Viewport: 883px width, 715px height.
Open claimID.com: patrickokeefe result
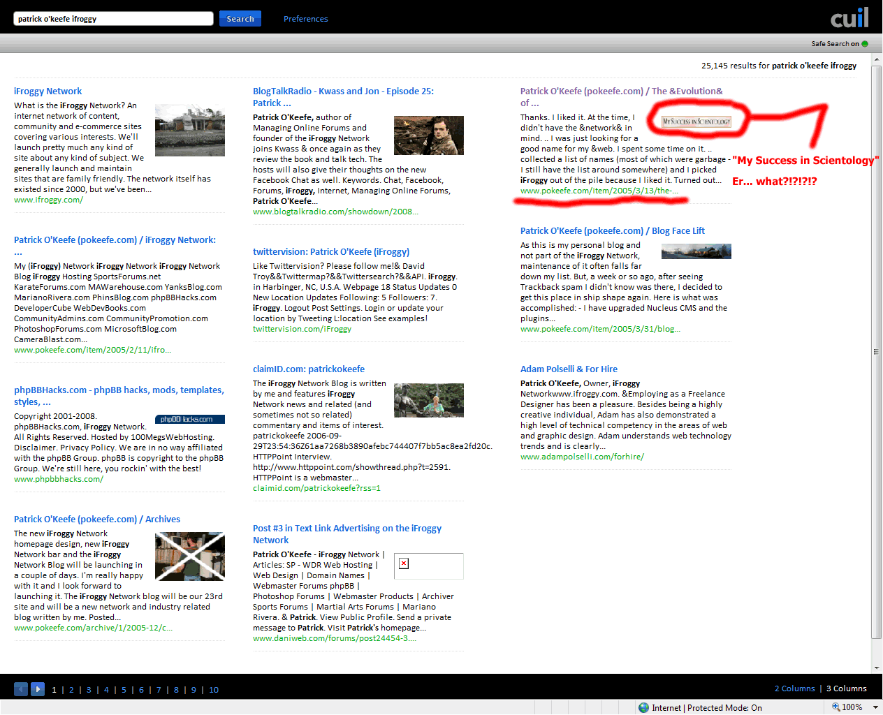[309, 369]
